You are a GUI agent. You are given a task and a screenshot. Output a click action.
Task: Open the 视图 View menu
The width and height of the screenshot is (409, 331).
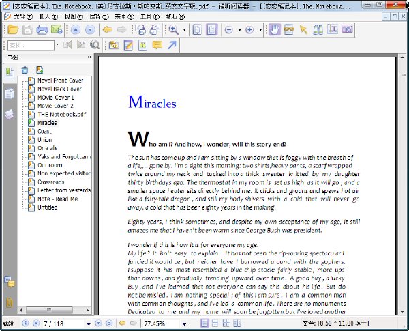click(x=74, y=17)
